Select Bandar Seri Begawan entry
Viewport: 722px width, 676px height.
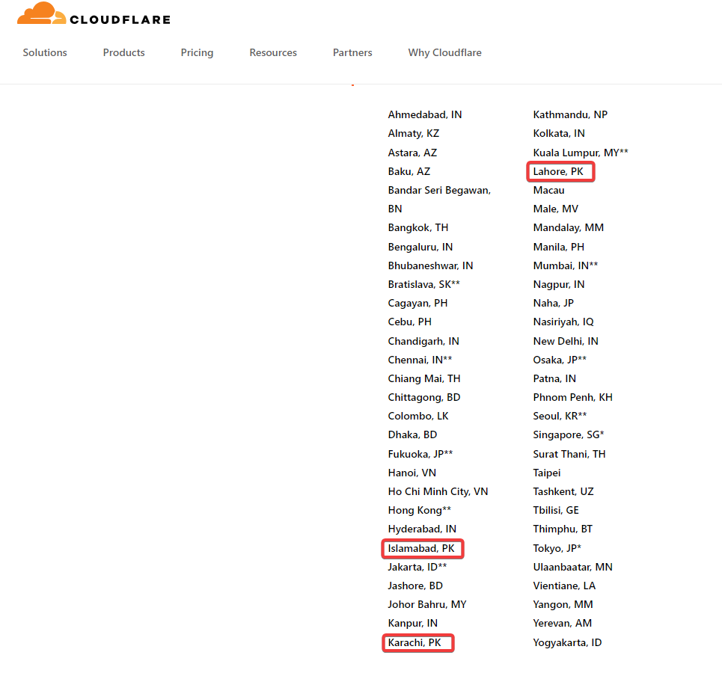tap(439, 199)
